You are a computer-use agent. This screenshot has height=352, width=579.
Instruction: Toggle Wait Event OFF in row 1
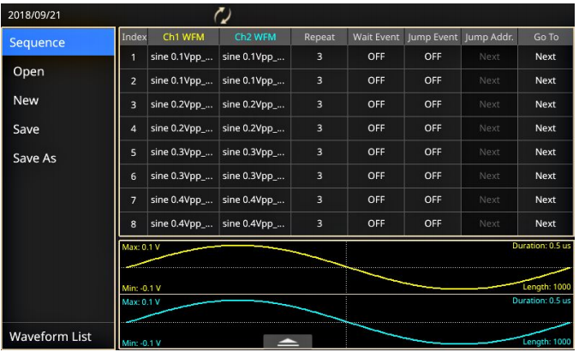click(375, 57)
